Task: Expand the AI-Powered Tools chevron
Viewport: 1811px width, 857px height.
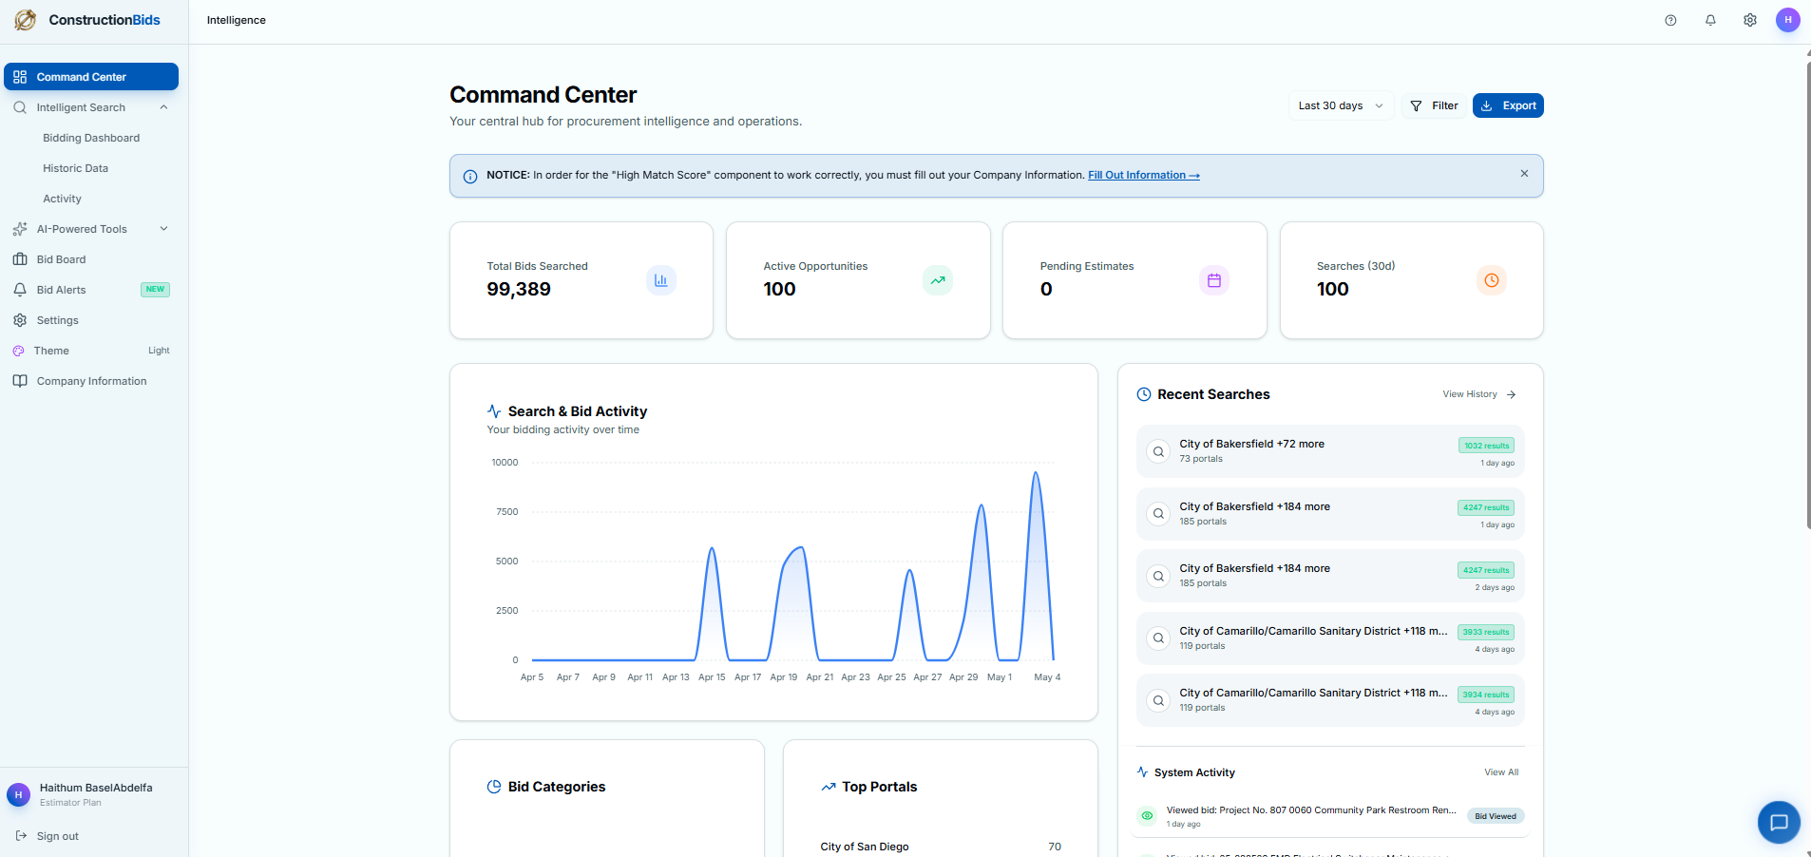Action: point(163,229)
